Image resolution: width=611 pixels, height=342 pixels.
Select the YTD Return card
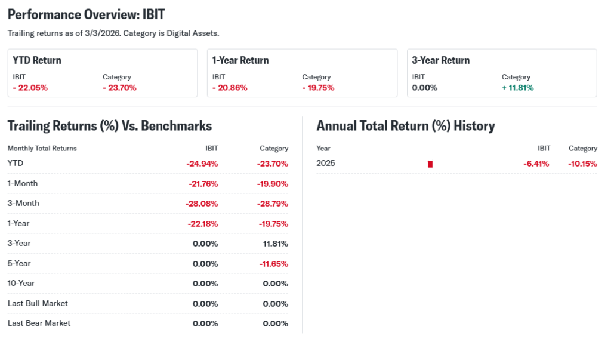tap(102, 73)
